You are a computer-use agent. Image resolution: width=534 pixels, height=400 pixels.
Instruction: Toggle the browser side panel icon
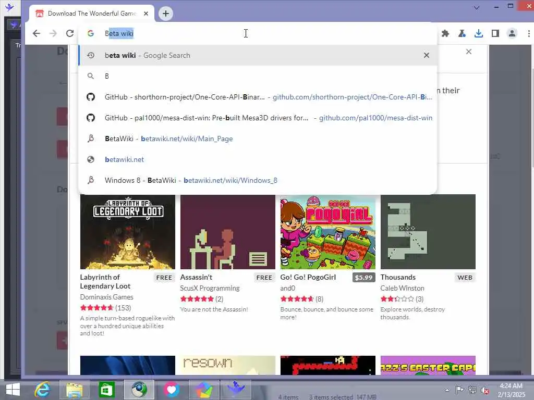coord(495,33)
